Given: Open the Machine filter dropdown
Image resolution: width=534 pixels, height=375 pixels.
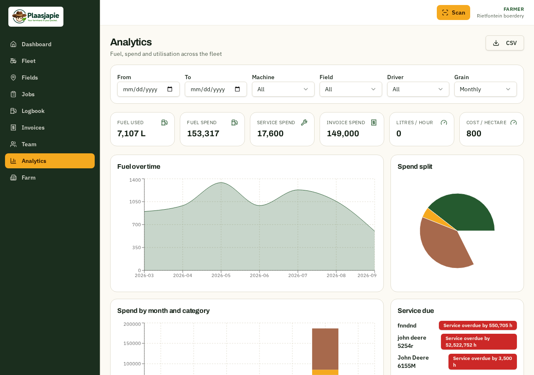Looking at the screenshot, I should [x=283, y=89].
